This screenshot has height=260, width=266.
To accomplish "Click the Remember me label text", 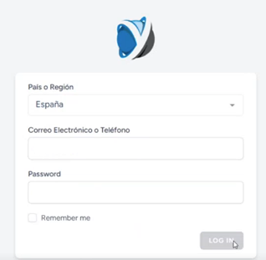I will point(66,218).
